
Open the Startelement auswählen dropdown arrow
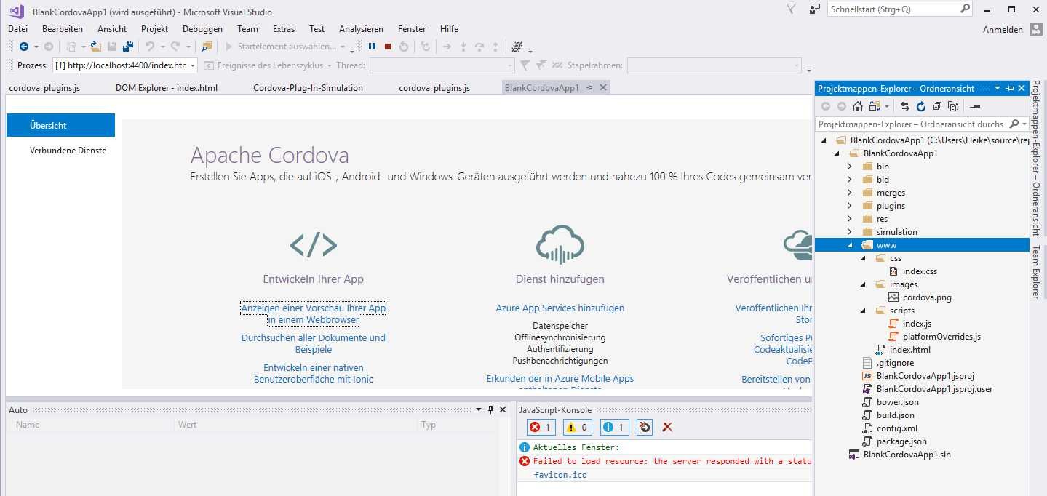[343, 47]
